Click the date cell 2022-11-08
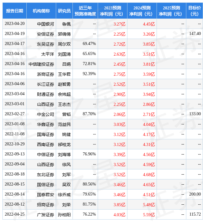This screenshot has height=222, width=203. click(x=15, y=134)
